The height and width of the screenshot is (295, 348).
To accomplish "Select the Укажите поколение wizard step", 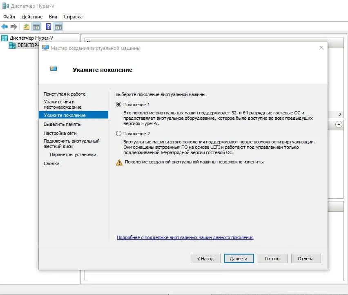I will point(74,115).
